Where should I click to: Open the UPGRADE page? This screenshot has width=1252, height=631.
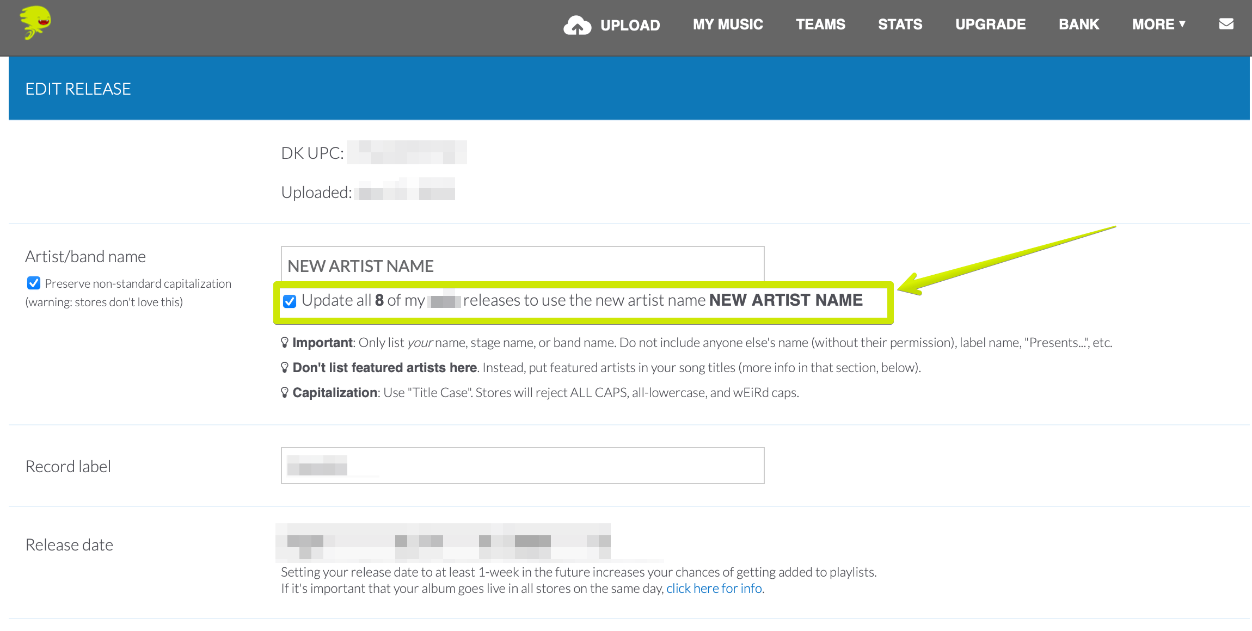point(990,24)
